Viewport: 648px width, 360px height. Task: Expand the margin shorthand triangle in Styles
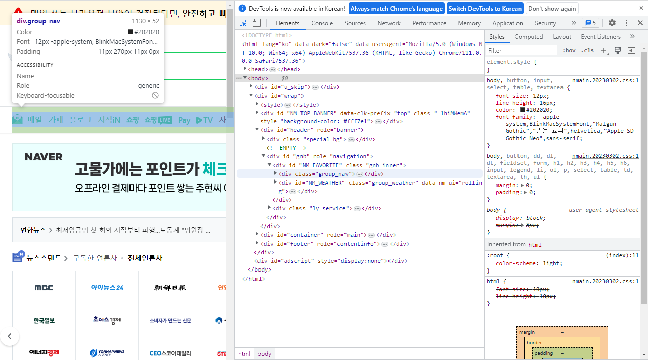click(523, 186)
